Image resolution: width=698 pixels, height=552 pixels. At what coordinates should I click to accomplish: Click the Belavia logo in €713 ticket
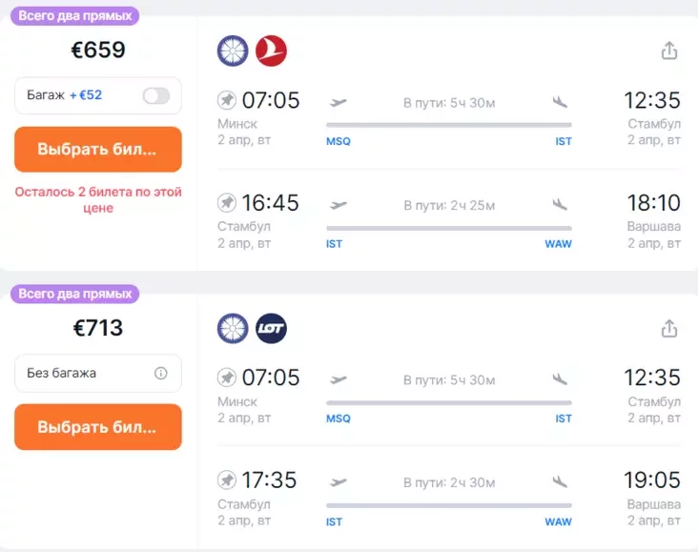point(233,328)
